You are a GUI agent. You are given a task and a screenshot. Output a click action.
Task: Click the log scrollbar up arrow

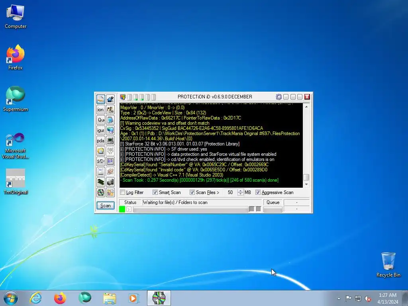[306, 107]
